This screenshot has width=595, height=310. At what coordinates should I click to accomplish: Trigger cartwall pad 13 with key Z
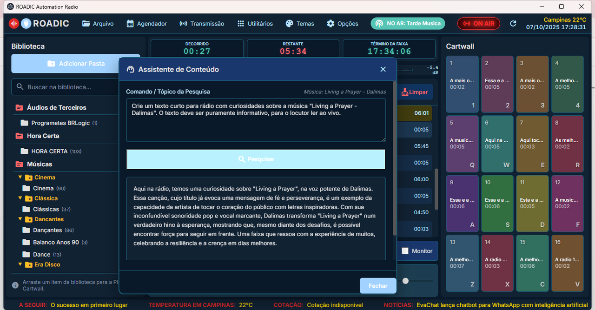coord(462,263)
